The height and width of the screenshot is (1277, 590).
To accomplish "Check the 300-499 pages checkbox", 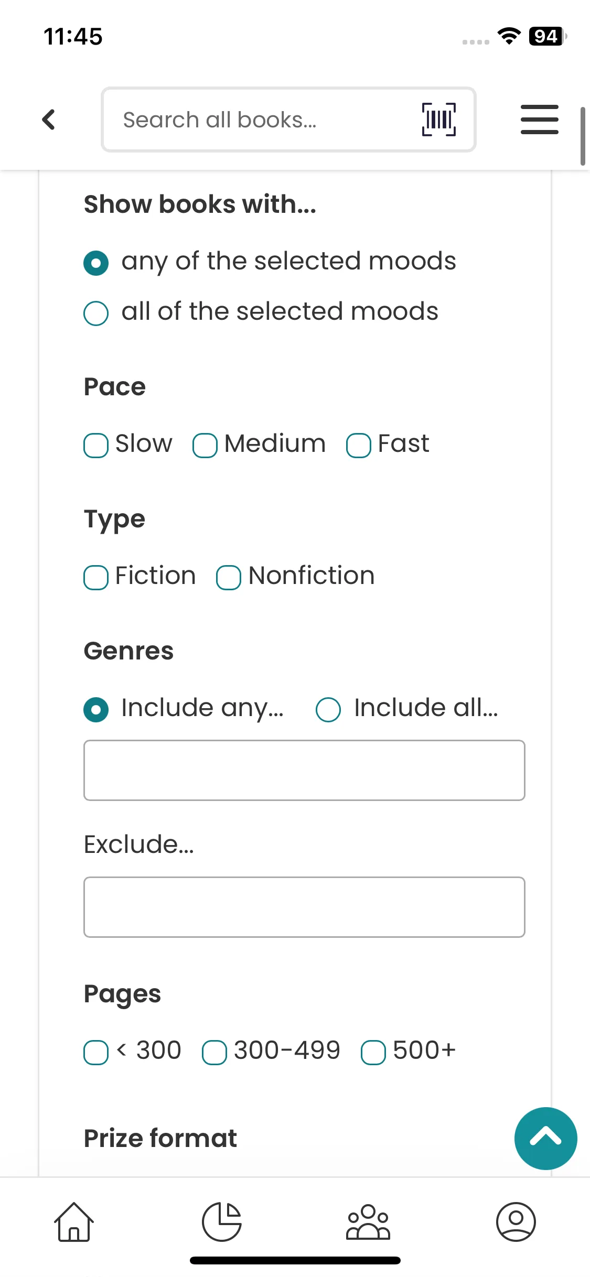I will (x=214, y=1053).
